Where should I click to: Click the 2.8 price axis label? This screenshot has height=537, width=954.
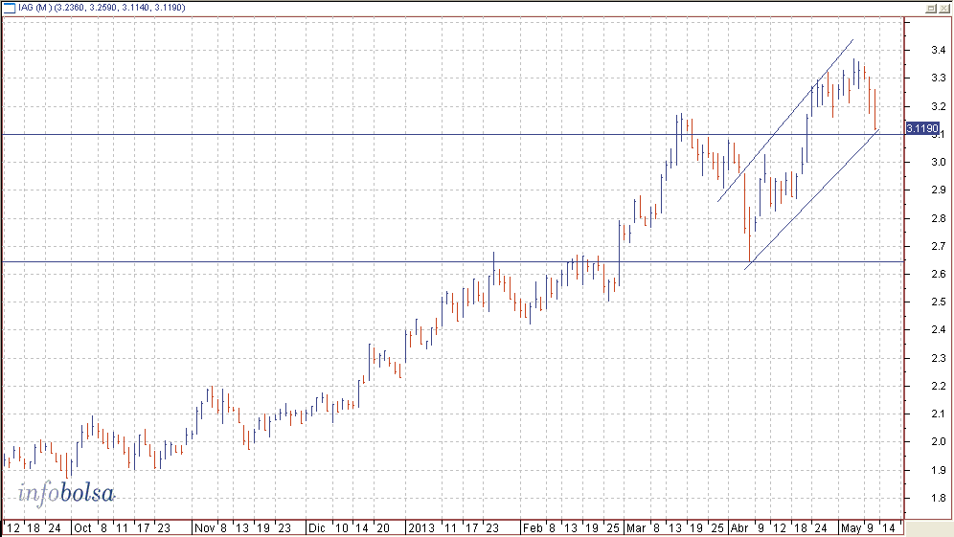click(x=938, y=218)
